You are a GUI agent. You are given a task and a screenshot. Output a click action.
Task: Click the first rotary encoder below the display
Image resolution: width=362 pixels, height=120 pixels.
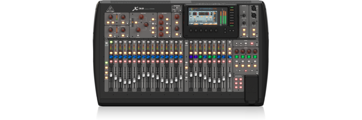tap(191, 31)
